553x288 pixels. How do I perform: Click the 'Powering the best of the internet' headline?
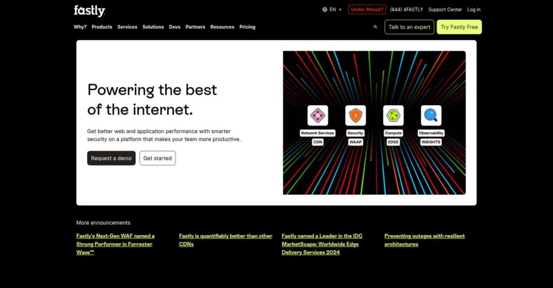[x=152, y=100]
